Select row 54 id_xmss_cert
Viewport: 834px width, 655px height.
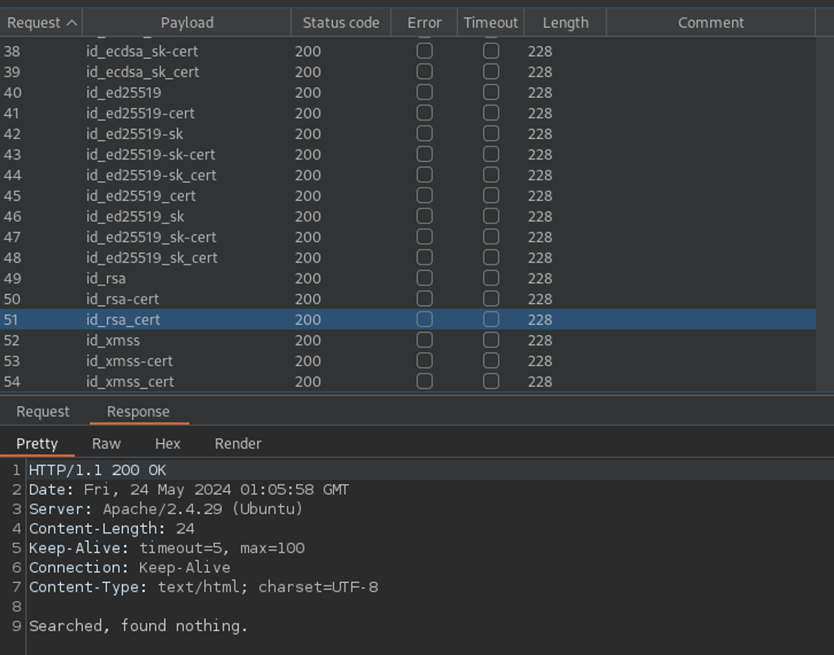coord(130,381)
